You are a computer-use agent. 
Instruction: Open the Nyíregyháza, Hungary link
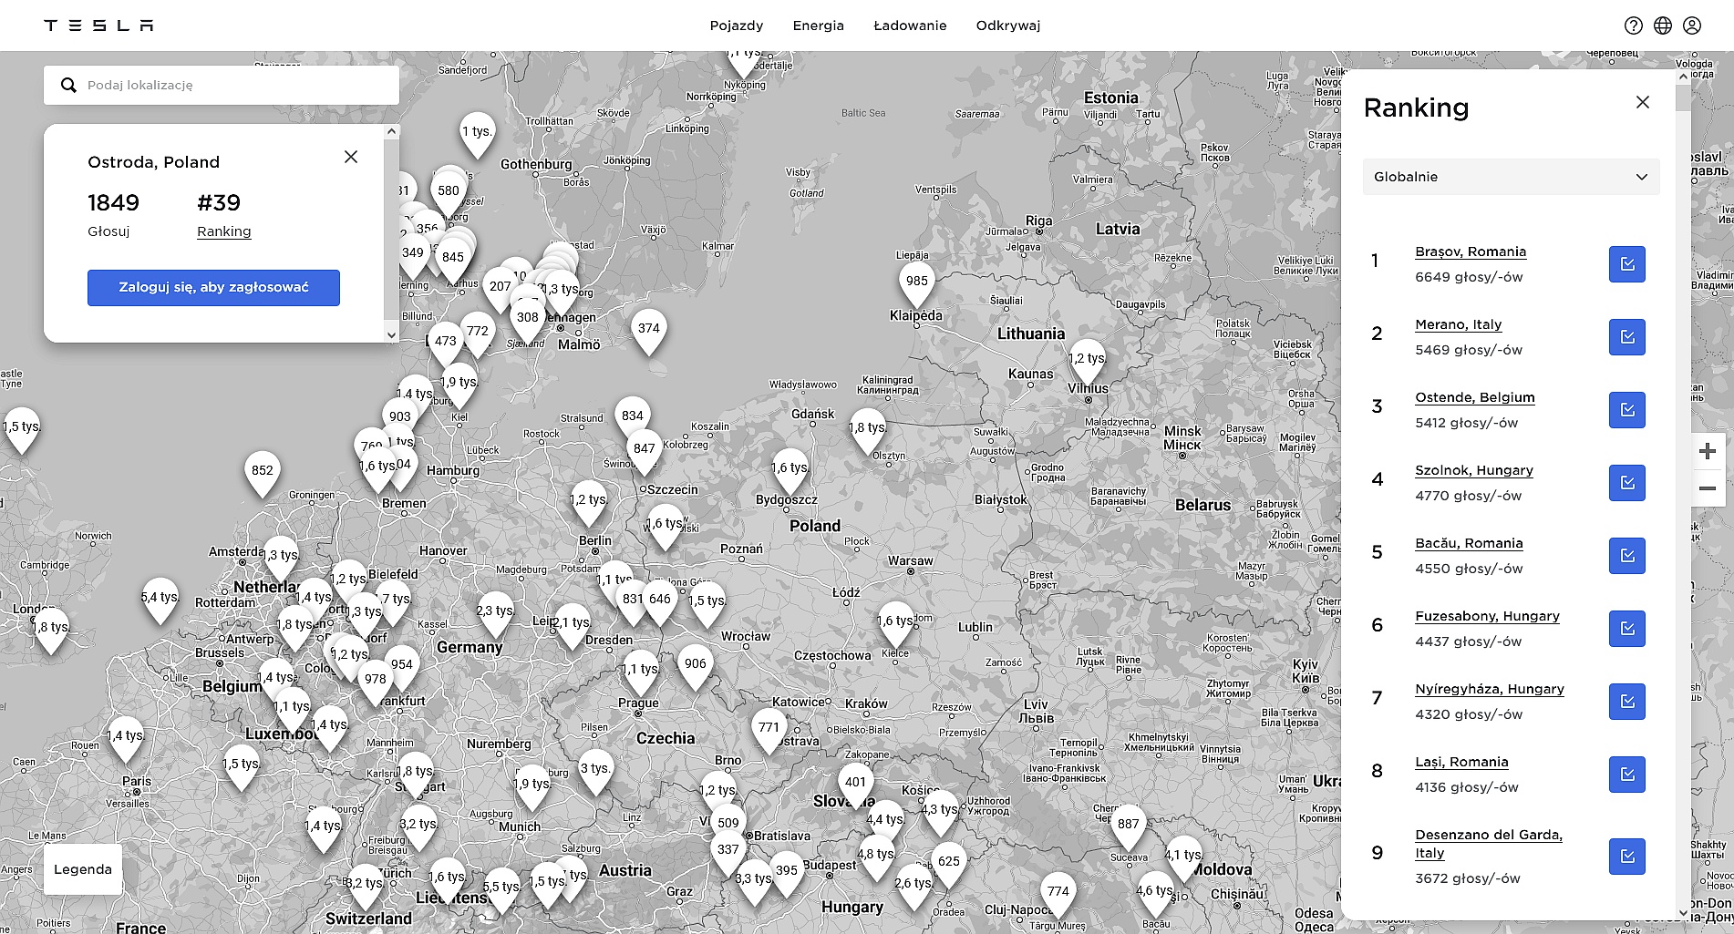(x=1490, y=689)
